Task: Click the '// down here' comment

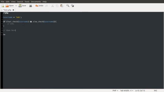Action: coord(9,30)
